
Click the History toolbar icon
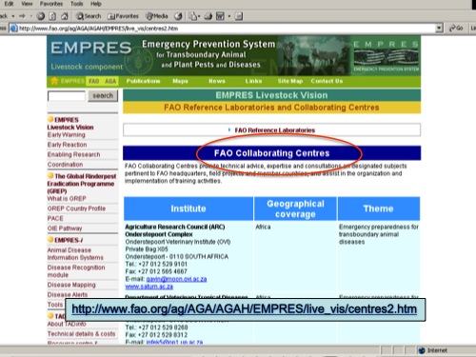(x=178, y=16)
